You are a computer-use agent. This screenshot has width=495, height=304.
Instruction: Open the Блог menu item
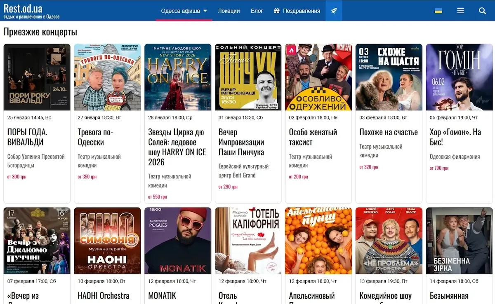click(x=257, y=11)
